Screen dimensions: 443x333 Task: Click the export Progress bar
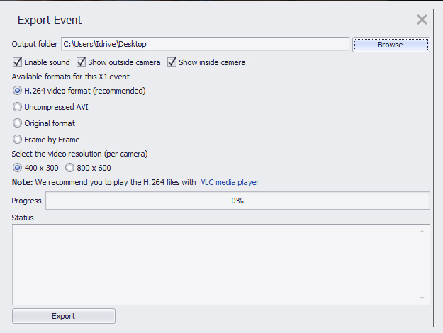(x=237, y=201)
